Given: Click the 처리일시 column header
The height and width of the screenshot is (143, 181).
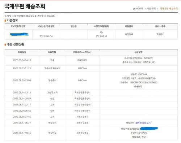Looking at the screenshot, I should click(x=22, y=52).
